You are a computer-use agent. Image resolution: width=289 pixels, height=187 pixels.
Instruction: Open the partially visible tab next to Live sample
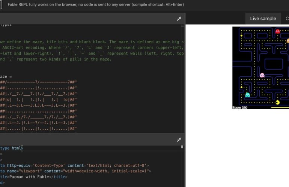click(x=287, y=18)
